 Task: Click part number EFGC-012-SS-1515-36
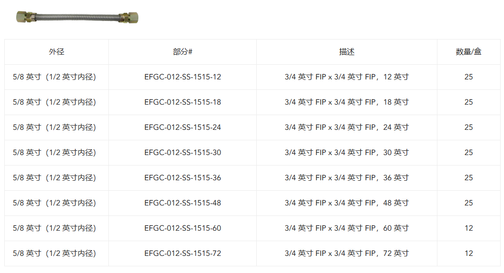tap(183, 177)
